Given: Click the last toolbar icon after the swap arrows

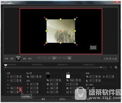Looking at the screenshot, I should pyautogui.click(x=69, y=58).
